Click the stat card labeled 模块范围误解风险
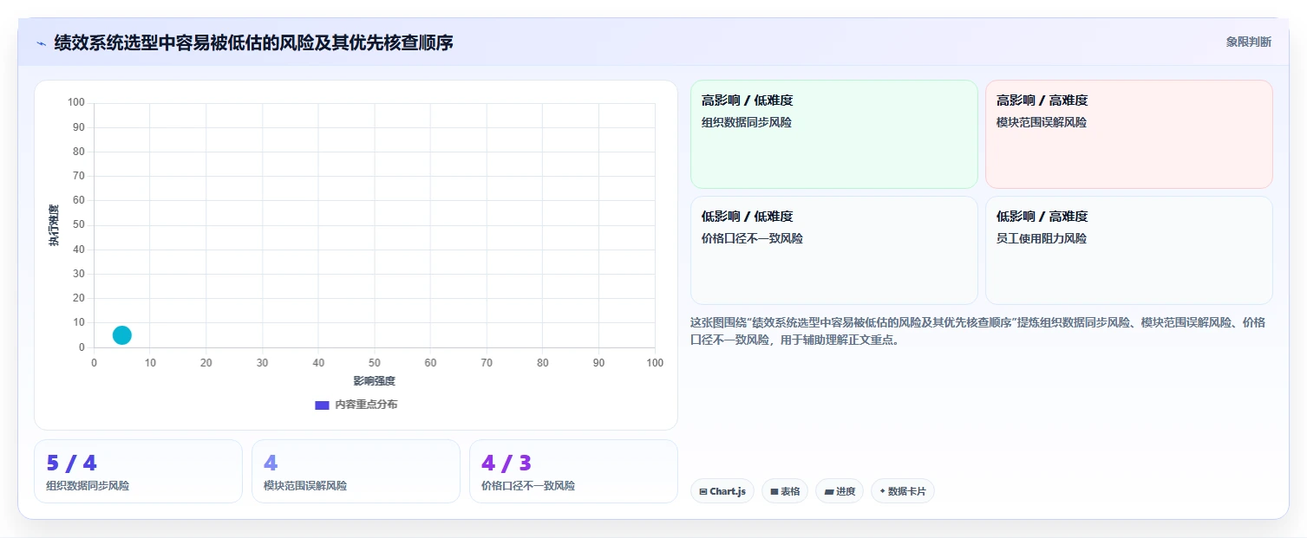The height and width of the screenshot is (538, 1307). click(x=356, y=471)
